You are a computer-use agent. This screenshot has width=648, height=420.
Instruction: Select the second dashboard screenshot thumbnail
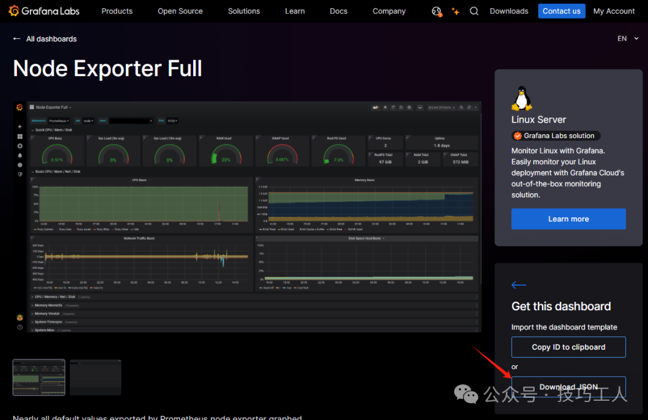tap(95, 377)
